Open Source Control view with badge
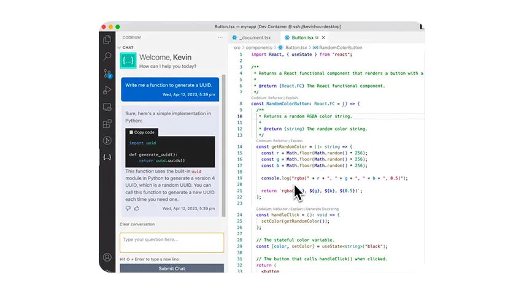This screenshot has height=294, width=524. pyautogui.click(x=107, y=73)
